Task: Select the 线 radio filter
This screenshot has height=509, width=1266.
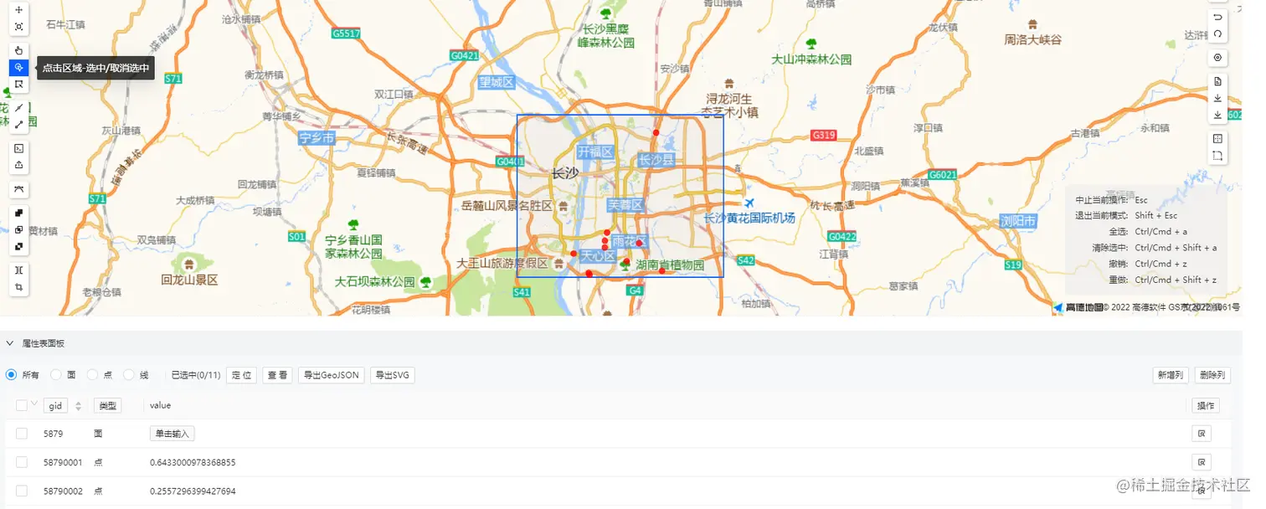Action: 129,375
